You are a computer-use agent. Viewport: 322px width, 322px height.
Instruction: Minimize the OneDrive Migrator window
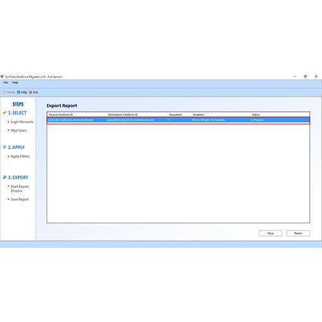[x=295, y=77]
